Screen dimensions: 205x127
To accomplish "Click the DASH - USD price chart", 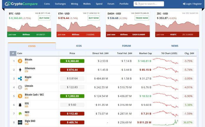I will pos(128,27).
